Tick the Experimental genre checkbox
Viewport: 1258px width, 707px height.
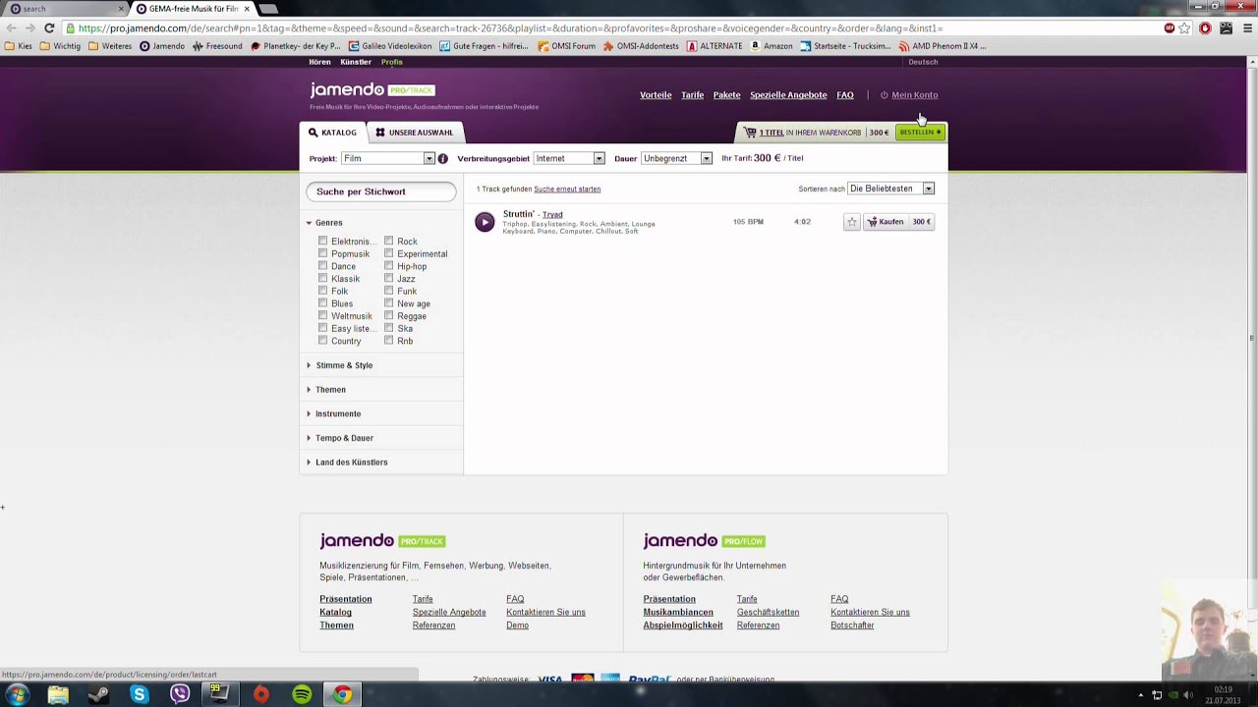coord(388,253)
